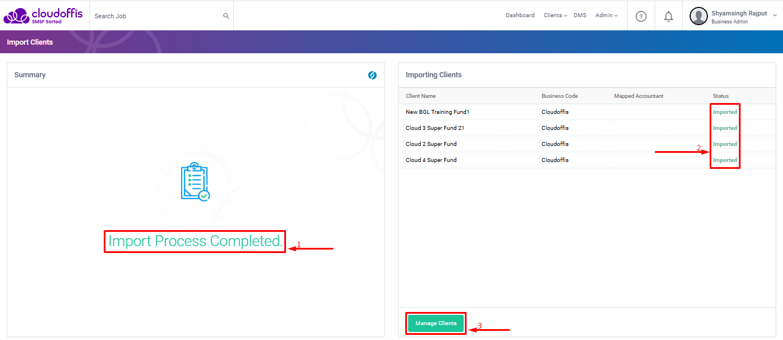Click the Business Code column header
The width and height of the screenshot is (783, 340).
tap(559, 96)
